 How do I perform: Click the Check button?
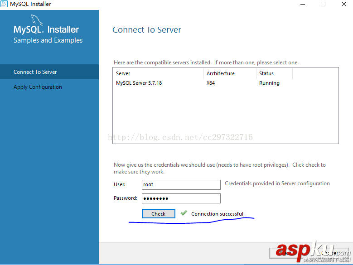coord(159,213)
